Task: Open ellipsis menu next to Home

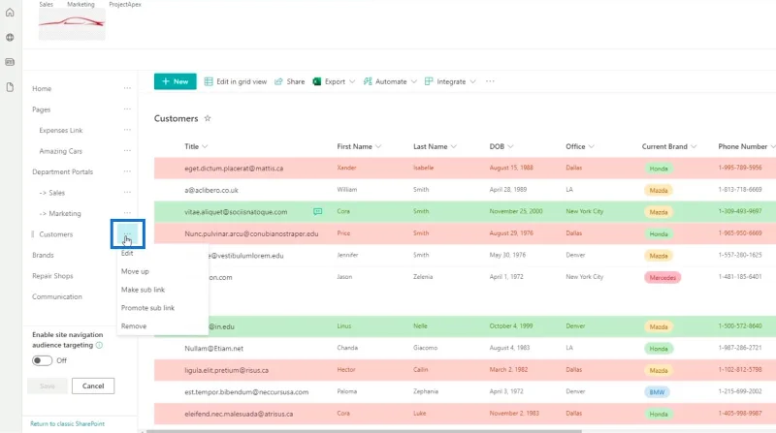Action: click(127, 88)
